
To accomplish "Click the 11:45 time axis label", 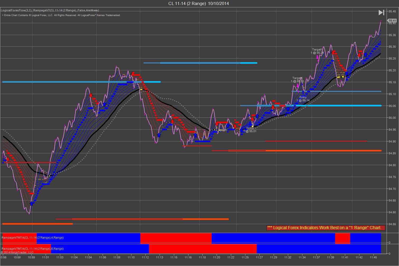I will (x=373, y=257).
